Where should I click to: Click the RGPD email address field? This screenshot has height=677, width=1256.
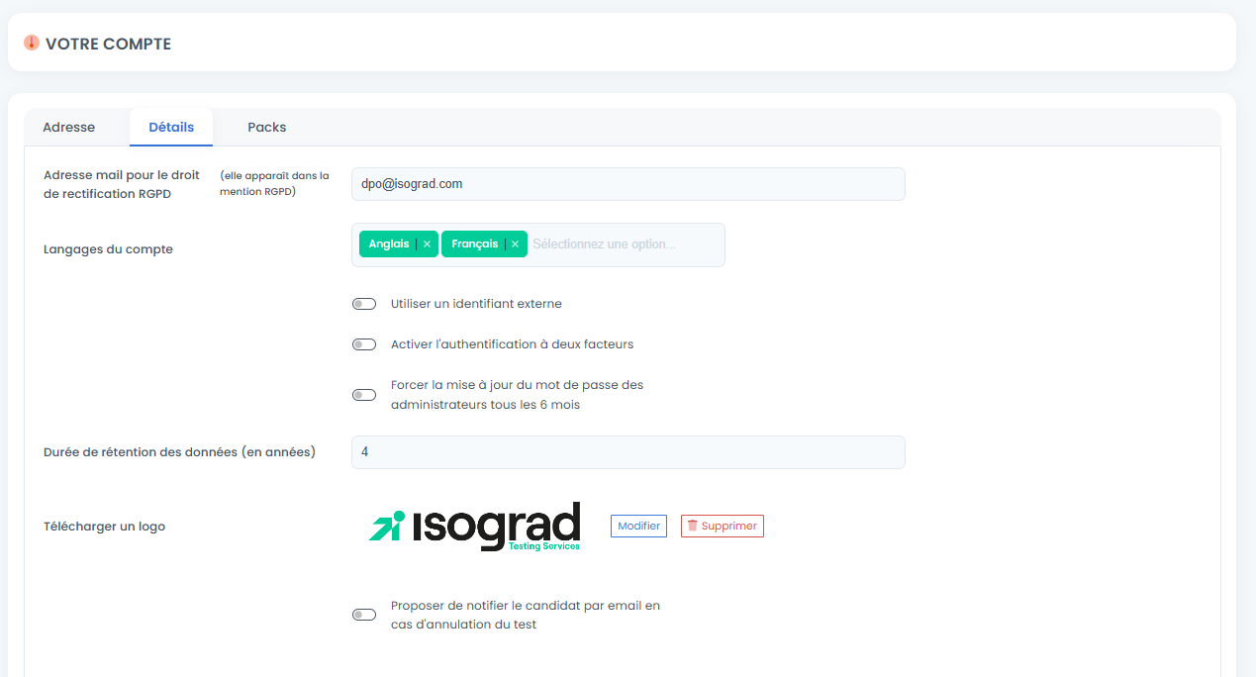[x=628, y=184]
